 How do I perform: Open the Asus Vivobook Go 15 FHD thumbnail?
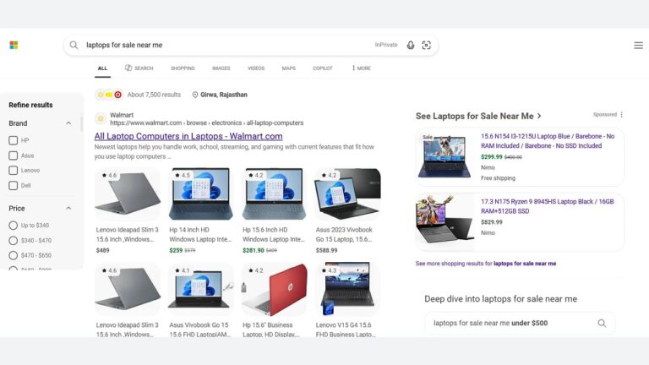(x=201, y=289)
